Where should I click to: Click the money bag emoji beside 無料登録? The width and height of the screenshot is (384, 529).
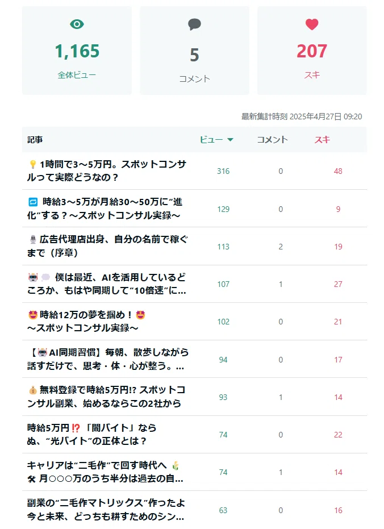pos(33,390)
